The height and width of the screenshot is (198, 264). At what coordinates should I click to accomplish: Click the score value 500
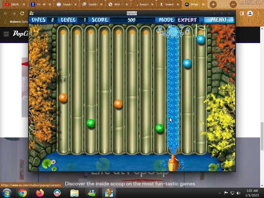tap(131, 20)
